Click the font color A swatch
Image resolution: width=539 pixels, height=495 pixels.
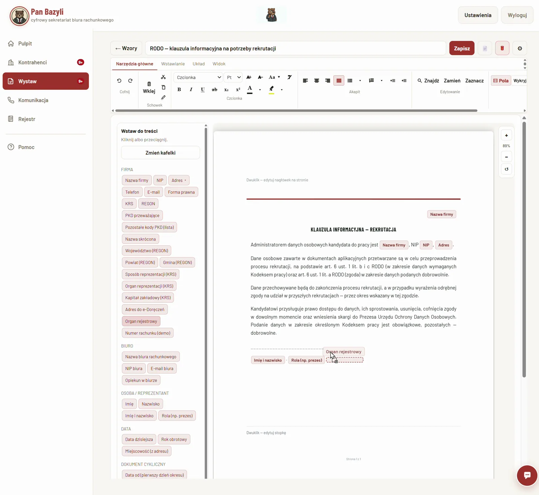[250, 89]
